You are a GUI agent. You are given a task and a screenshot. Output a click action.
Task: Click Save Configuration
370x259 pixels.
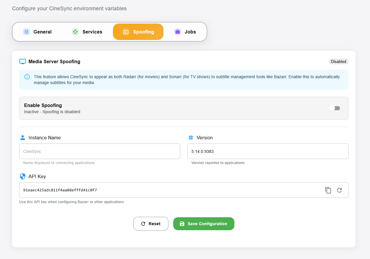point(204,224)
